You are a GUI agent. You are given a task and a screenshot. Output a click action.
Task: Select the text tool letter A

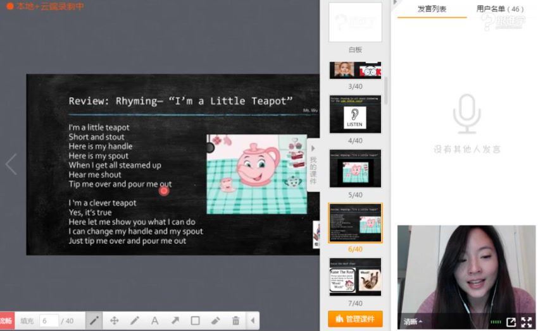tap(154, 321)
